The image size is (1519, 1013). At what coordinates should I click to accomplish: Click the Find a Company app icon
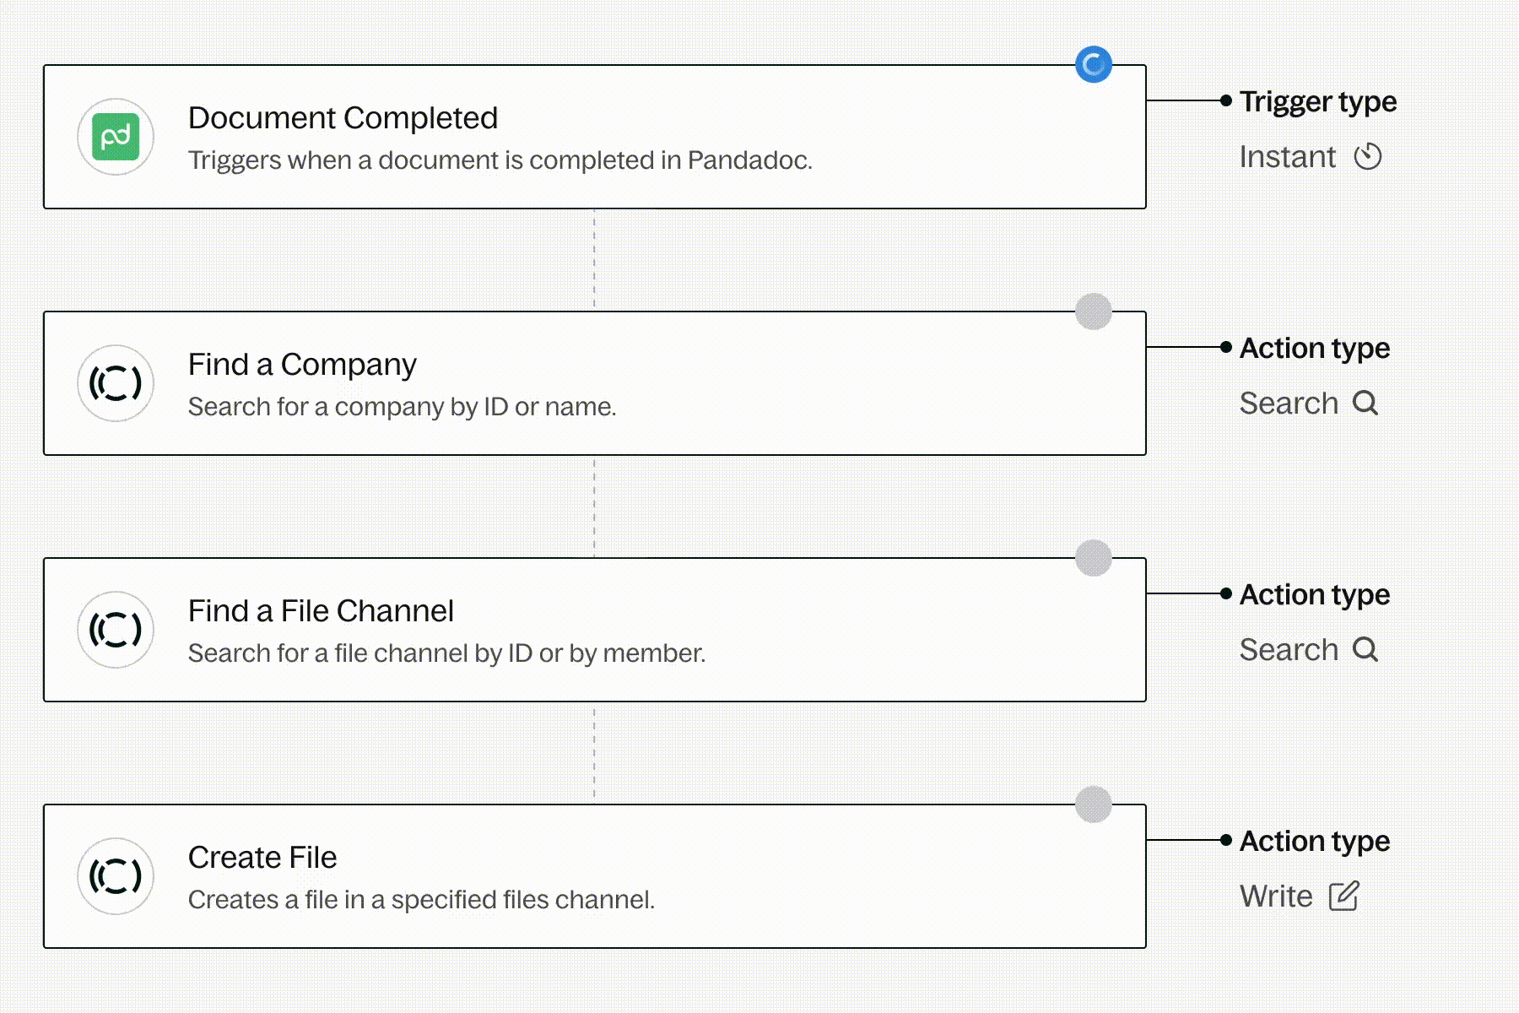(x=116, y=383)
